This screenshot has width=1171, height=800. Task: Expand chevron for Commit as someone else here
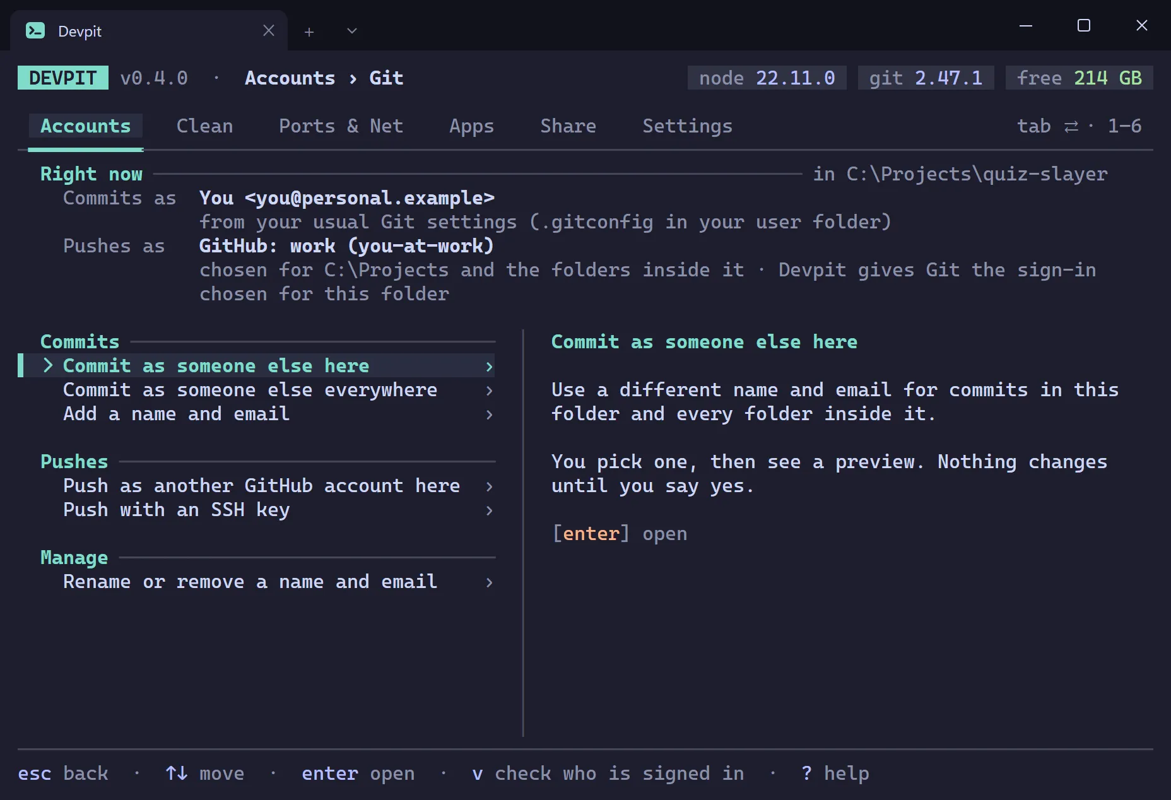pos(489,367)
